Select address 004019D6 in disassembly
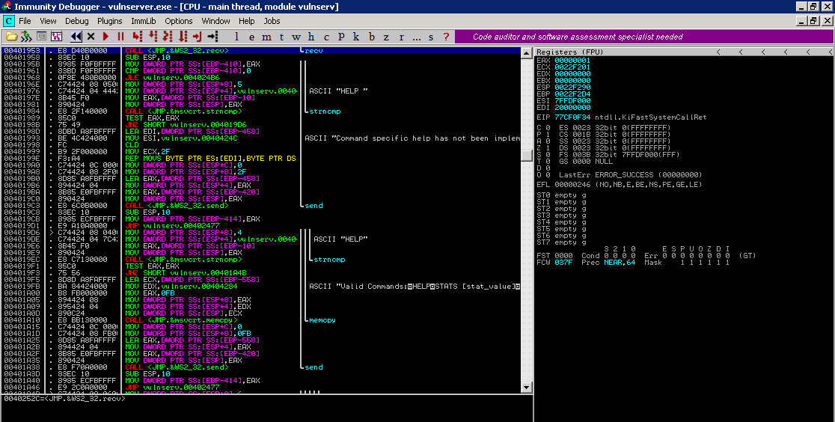835x422 pixels. [x=22, y=232]
